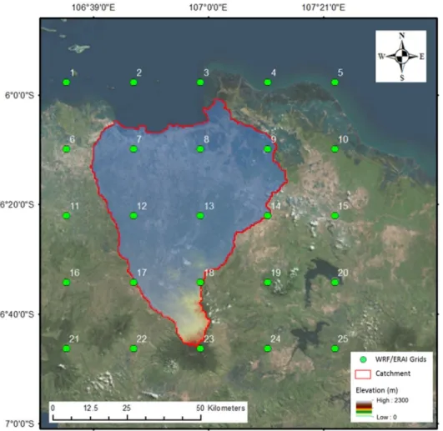Click the green grid point numbered 14
The height and width of the screenshot is (431, 443).
coord(268,216)
